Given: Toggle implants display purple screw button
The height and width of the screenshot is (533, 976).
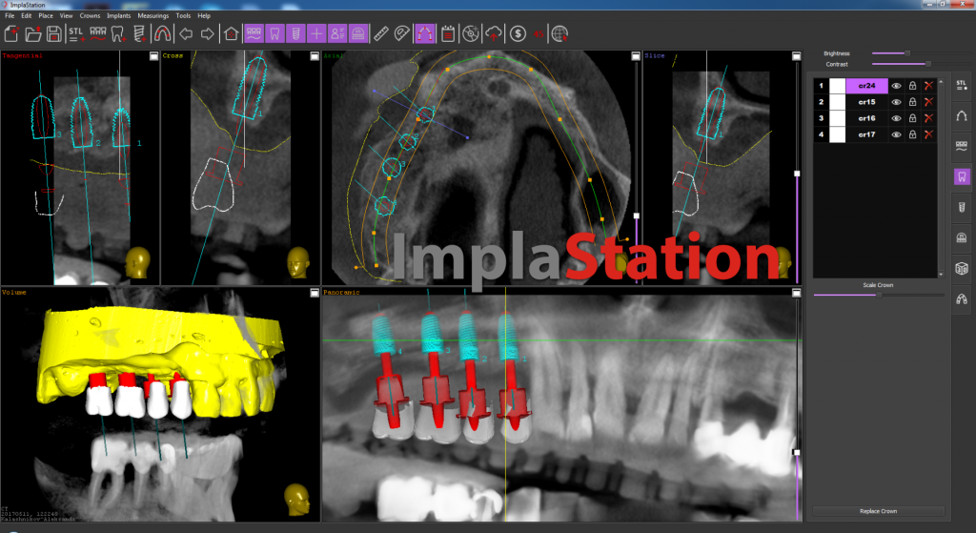Looking at the screenshot, I should [x=295, y=33].
